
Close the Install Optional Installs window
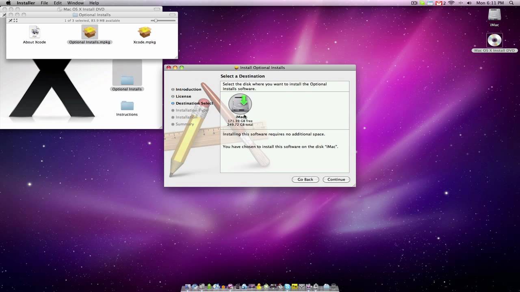point(169,68)
